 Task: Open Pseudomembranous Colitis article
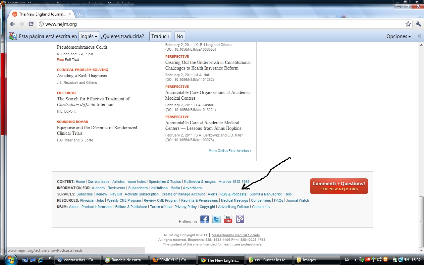pyautogui.click(x=82, y=47)
